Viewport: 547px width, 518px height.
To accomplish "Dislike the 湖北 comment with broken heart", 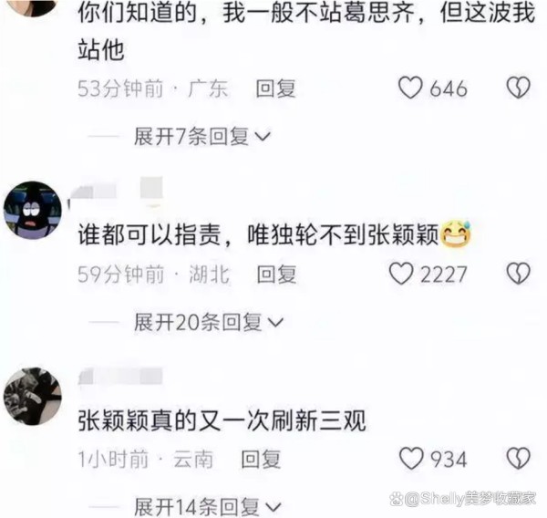I will pyautogui.click(x=519, y=274).
